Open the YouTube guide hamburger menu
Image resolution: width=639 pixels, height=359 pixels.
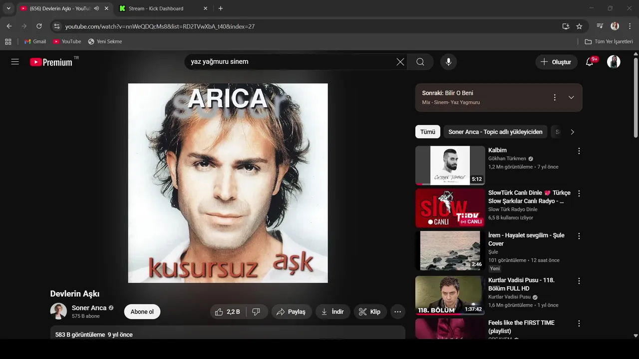[15, 62]
